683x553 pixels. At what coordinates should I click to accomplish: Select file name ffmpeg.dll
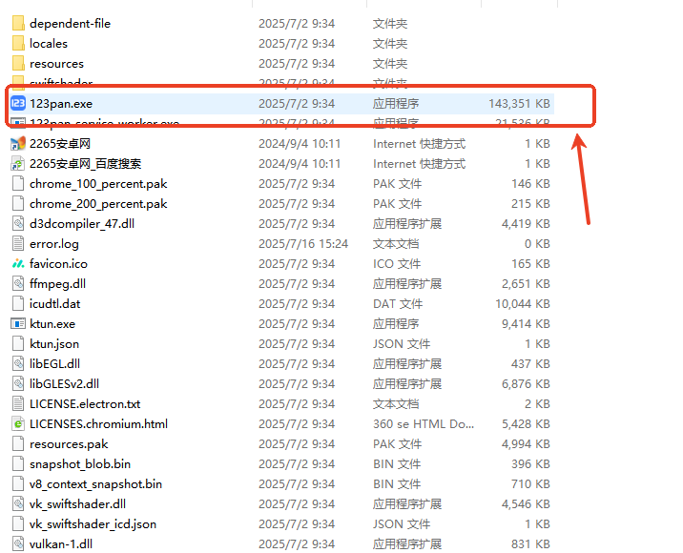coord(58,284)
